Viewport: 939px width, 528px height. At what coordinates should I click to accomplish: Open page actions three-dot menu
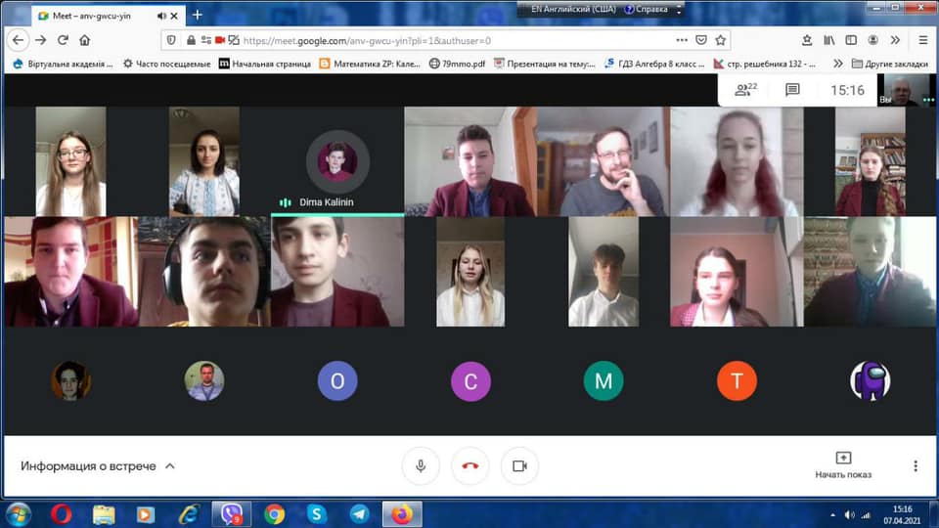click(x=682, y=40)
